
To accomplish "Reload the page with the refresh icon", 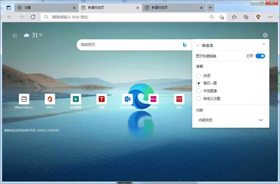I will tap(33, 17).
